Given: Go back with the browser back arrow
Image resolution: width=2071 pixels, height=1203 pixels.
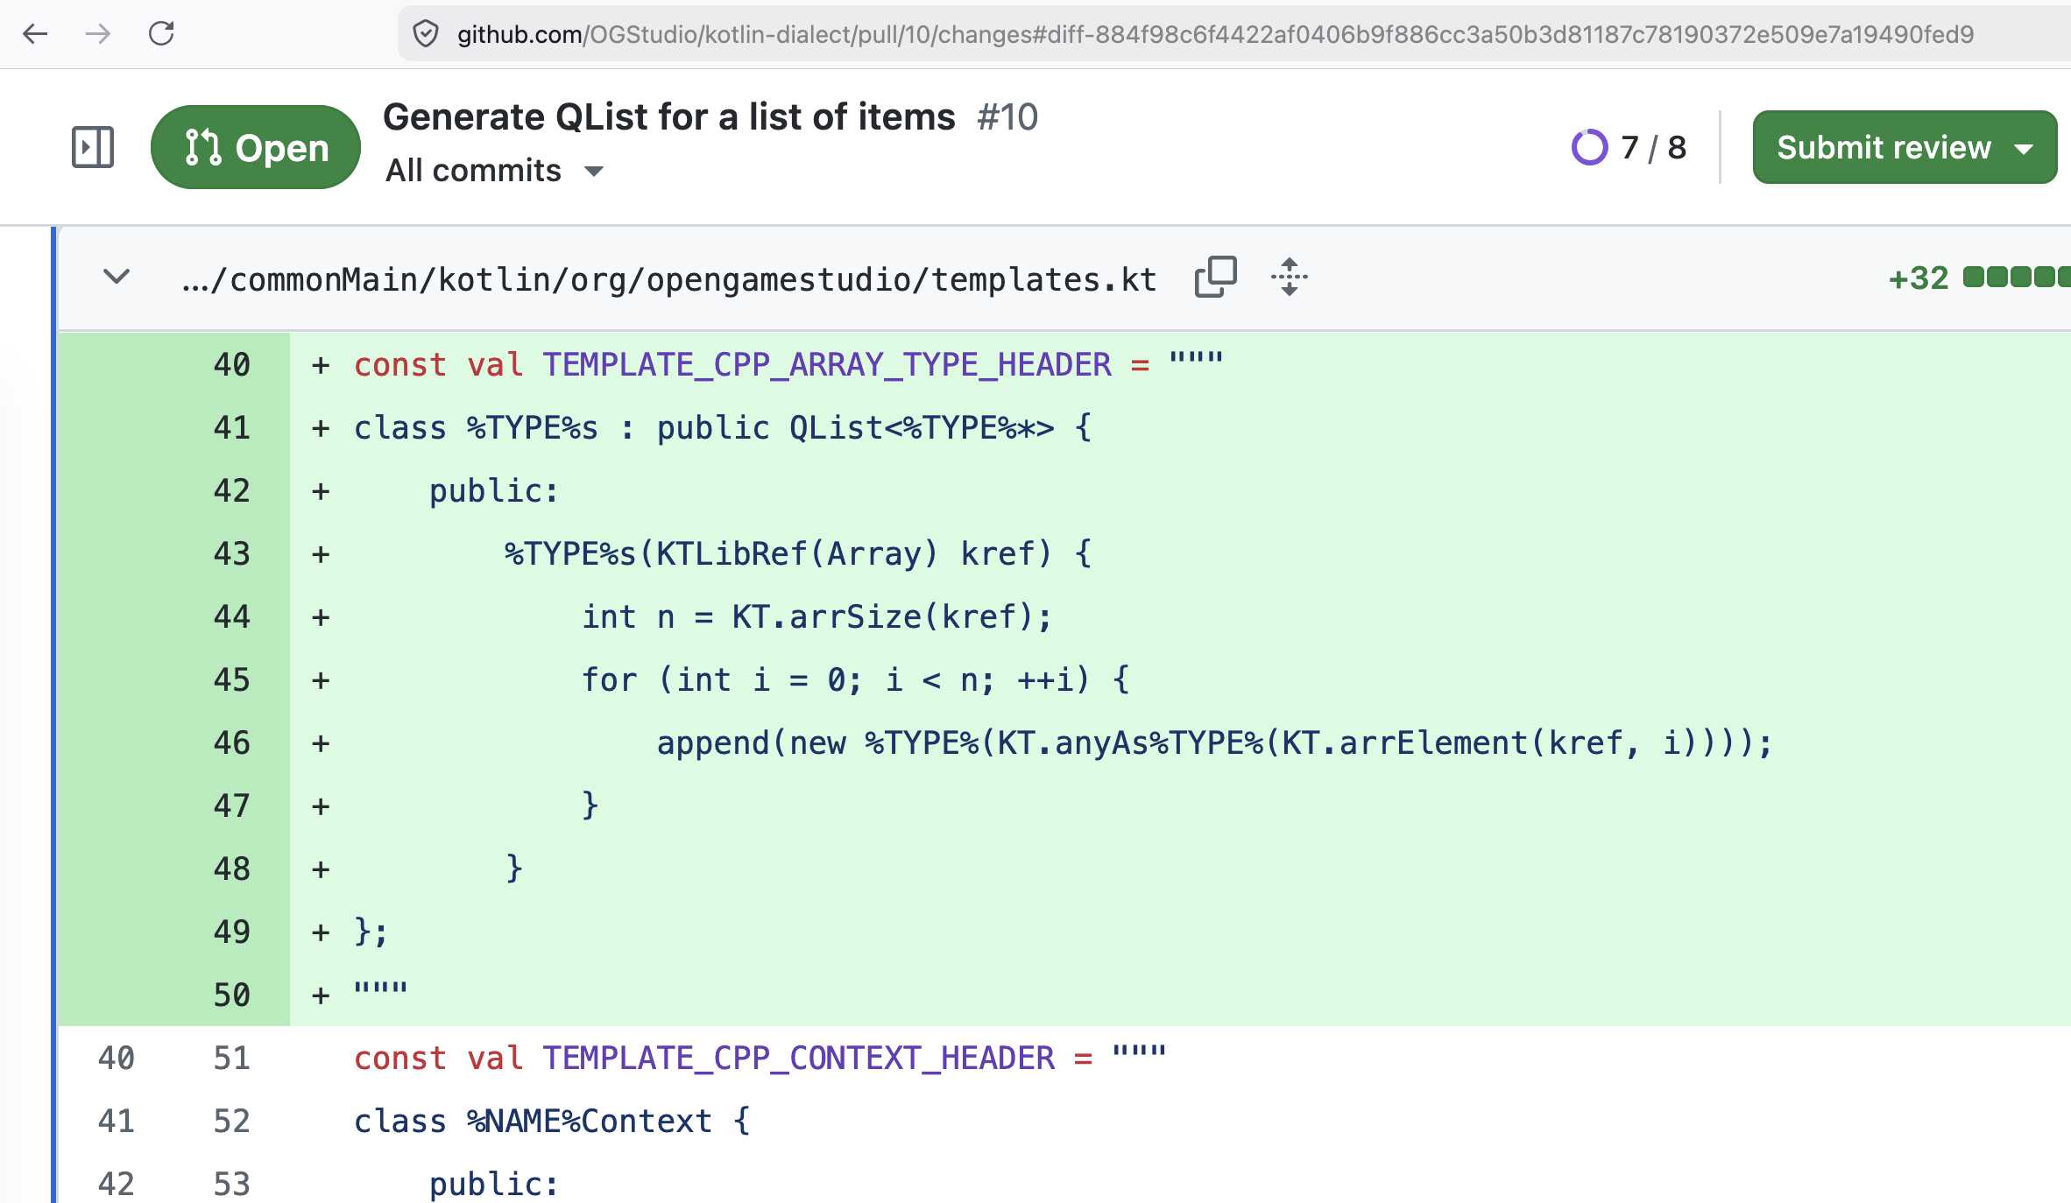Looking at the screenshot, I should [x=35, y=34].
